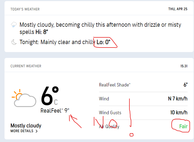Select the Lo: 0° temperature text

click(x=103, y=42)
